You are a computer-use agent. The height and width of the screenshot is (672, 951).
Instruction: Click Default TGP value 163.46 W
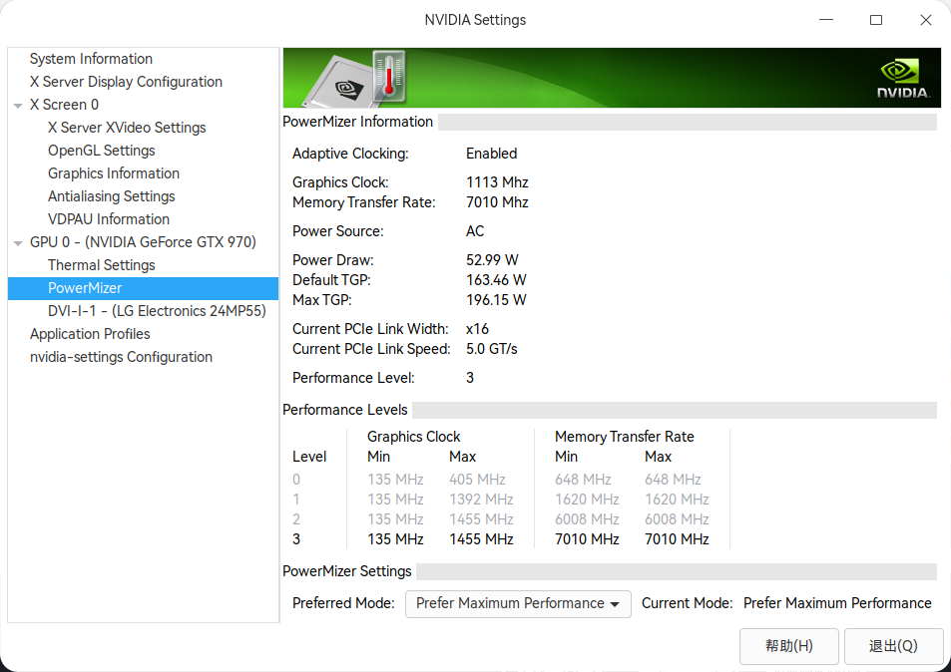(x=496, y=280)
